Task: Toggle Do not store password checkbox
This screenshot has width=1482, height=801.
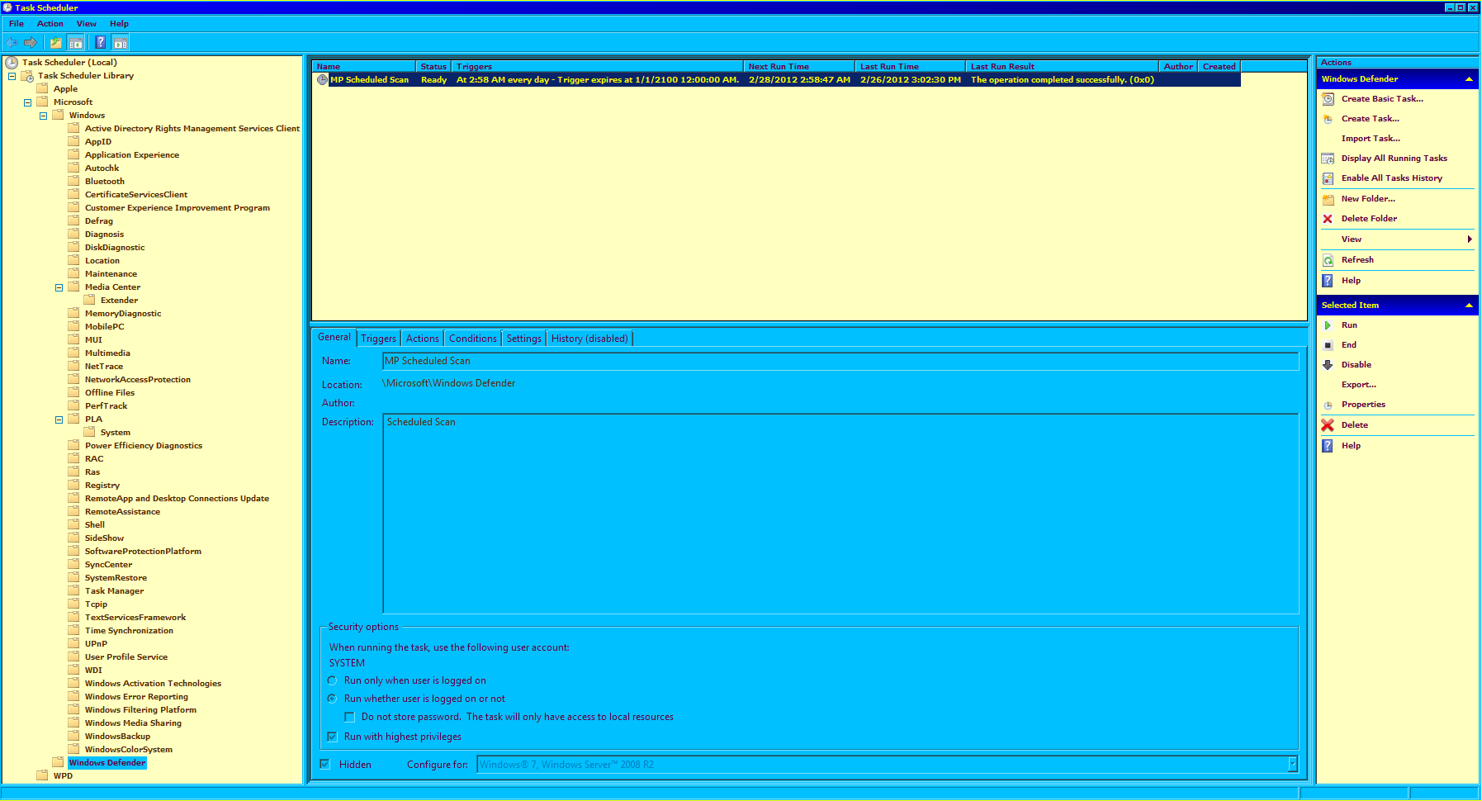Action: coord(349,717)
